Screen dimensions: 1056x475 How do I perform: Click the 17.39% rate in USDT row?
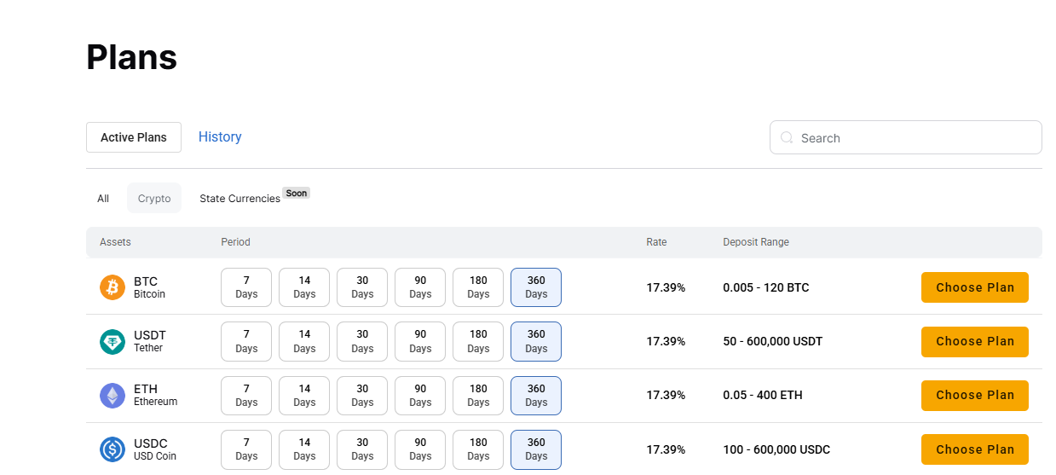point(666,341)
